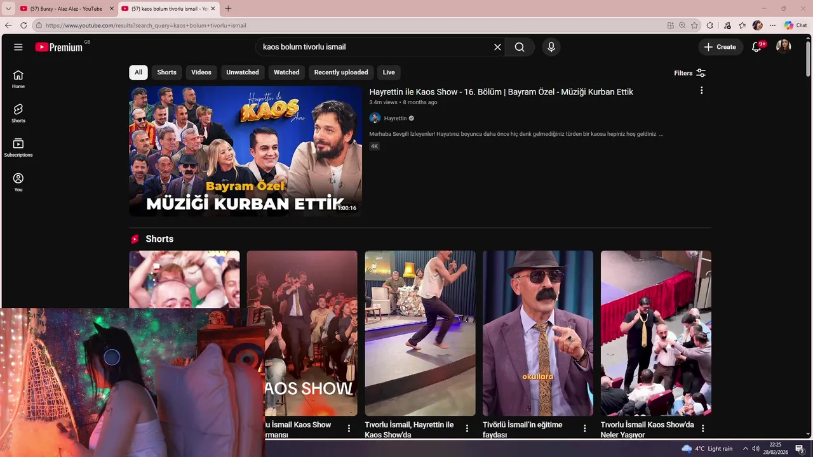
Task: Open options for 'Kaos Show'da Neler Yaşıyor' Short
Action: [702, 428]
